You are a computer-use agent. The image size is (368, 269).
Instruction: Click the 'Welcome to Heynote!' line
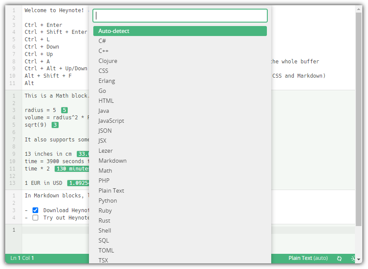click(54, 10)
